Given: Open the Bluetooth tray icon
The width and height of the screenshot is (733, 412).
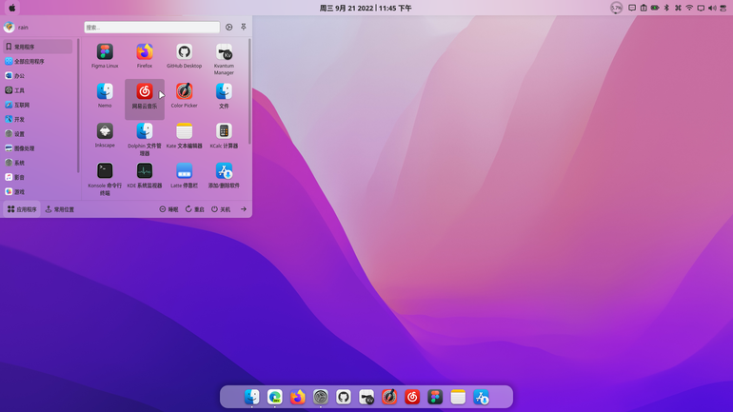Looking at the screenshot, I should coord(666,8).
